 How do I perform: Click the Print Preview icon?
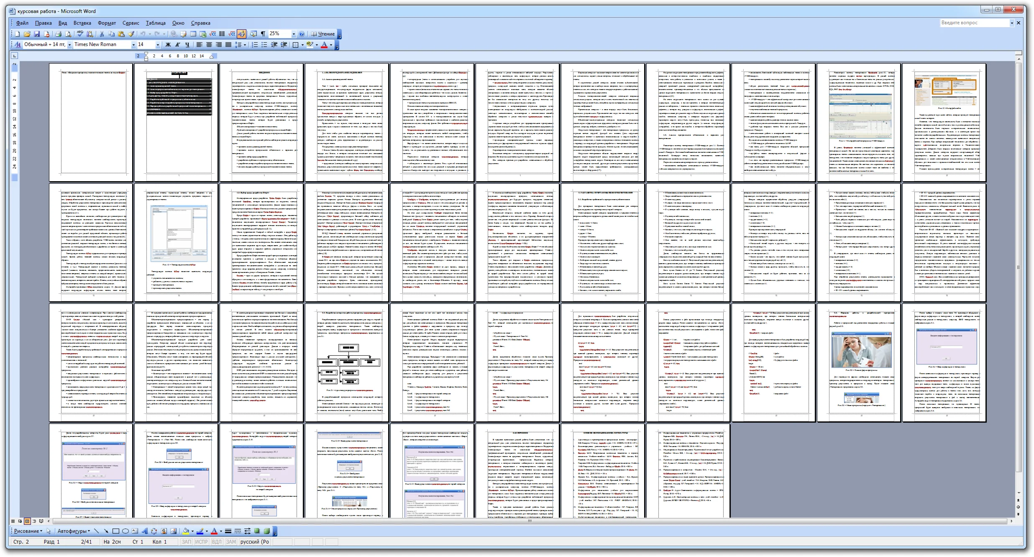tap(68, 34)
